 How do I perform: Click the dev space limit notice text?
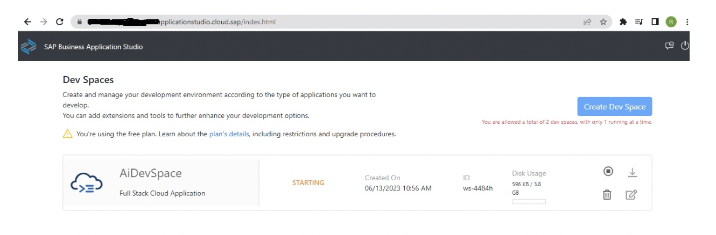[x=567, y=122]
